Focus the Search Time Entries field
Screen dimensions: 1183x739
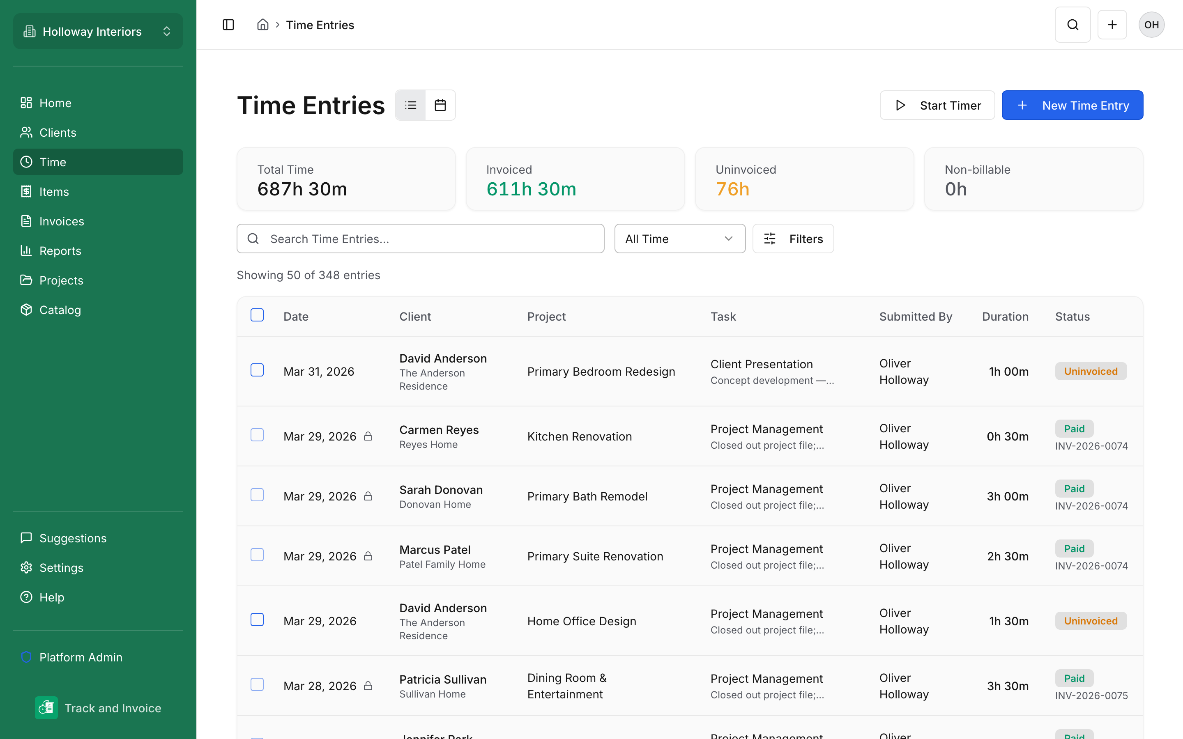point(420,239)
